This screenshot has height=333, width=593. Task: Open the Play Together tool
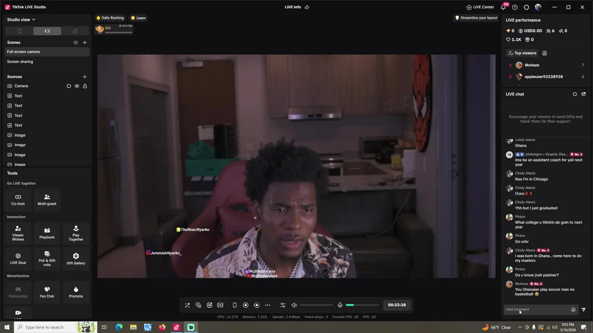[76, 234]
